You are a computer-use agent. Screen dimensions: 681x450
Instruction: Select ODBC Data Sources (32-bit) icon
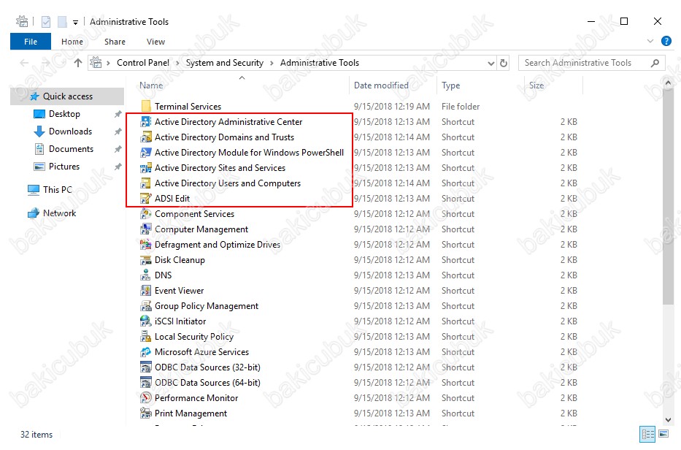145,367
